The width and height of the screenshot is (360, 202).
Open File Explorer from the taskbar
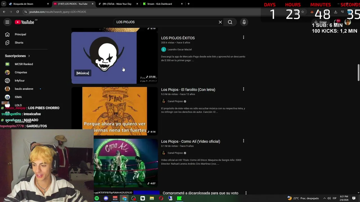pyautogui.click(x=152, y=198)
